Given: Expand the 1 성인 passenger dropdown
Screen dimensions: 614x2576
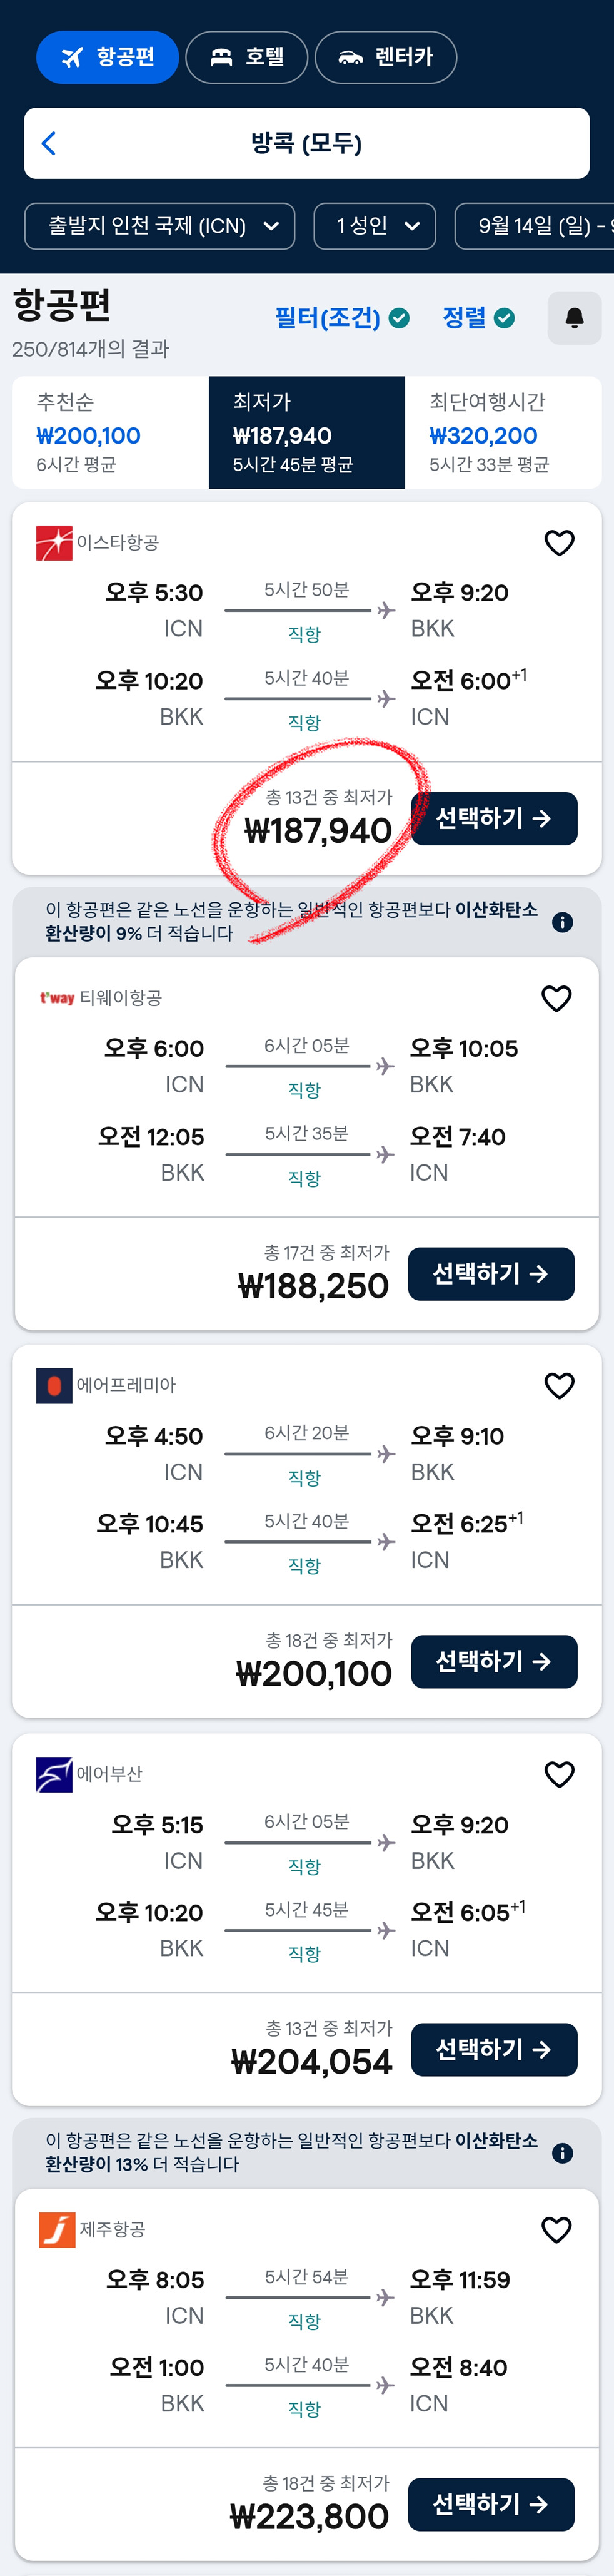Looking at the screenshot, I should coord(375,226).
